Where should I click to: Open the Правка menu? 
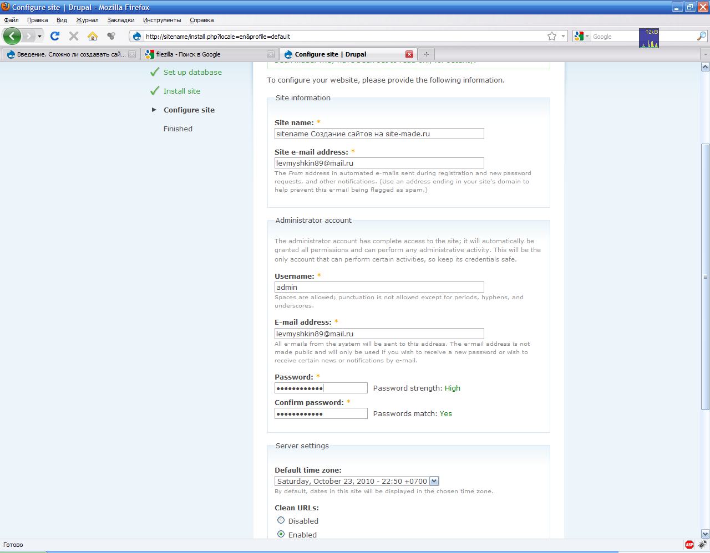(x=37, y=20)
